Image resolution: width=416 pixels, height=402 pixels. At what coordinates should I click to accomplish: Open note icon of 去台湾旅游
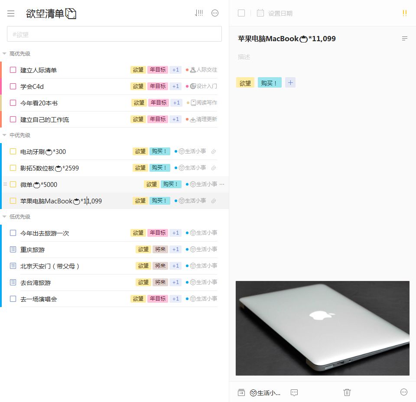(x=13, y=282)
